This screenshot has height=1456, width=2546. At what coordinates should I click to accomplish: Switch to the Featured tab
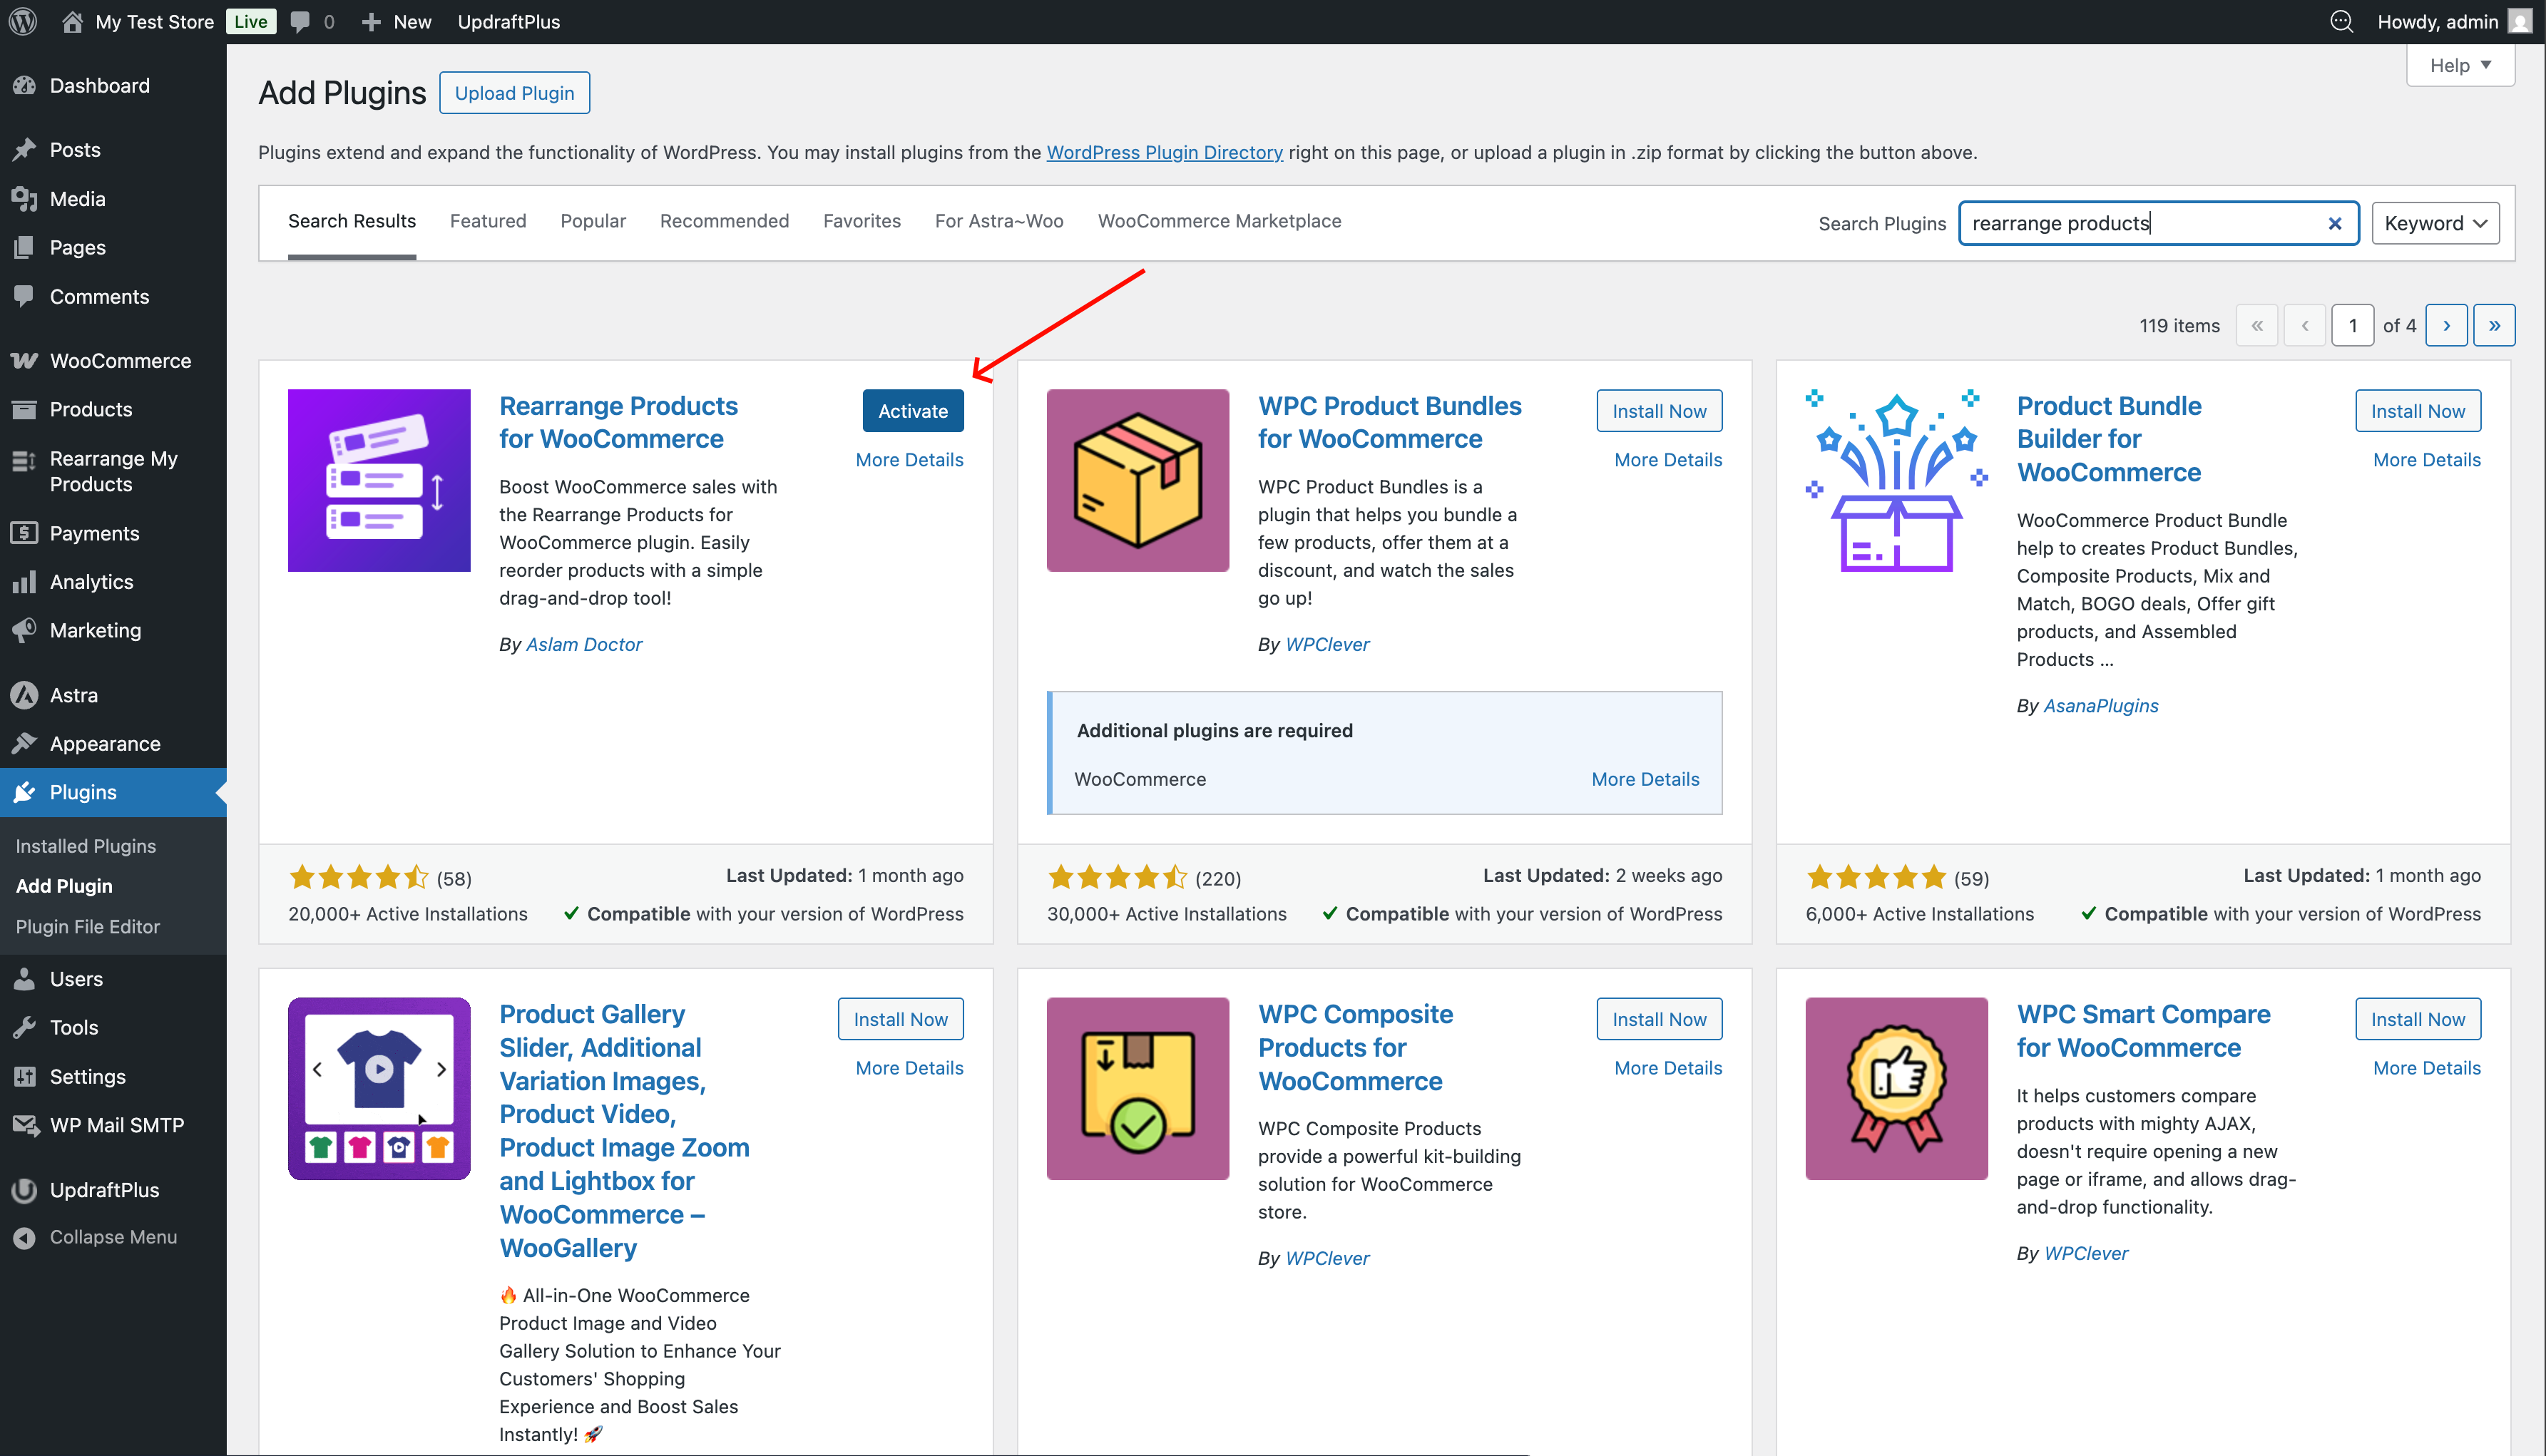point(488,221)
